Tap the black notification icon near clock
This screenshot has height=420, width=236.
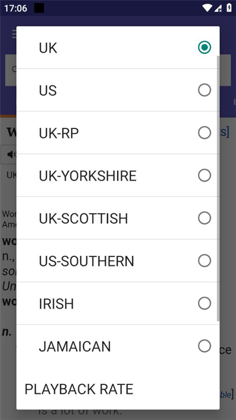(x=39, y=8)
